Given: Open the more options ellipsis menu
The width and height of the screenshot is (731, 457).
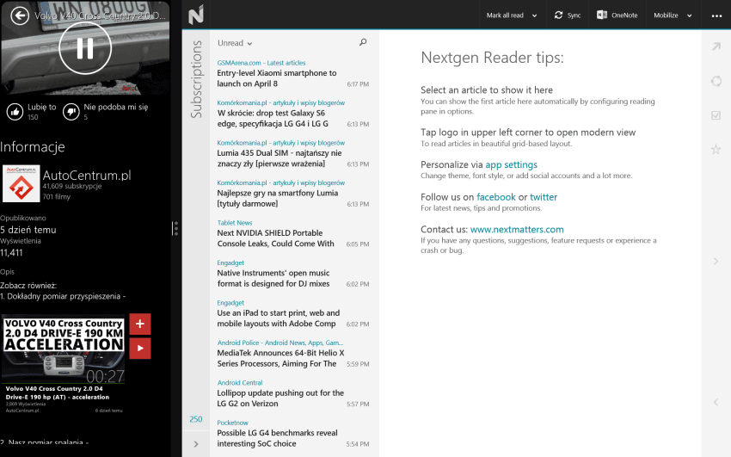Looking at the screenshot, I should tap(716, 15).
